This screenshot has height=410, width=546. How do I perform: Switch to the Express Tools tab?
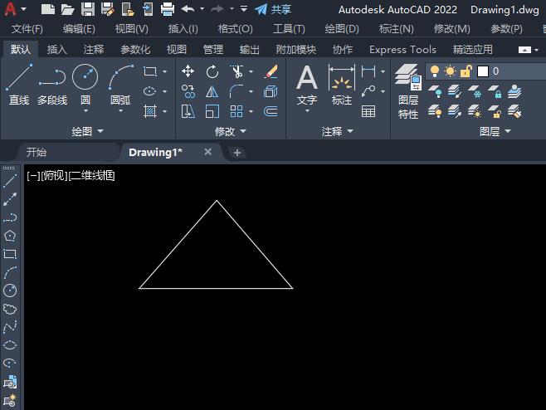[x=402, y=50]
